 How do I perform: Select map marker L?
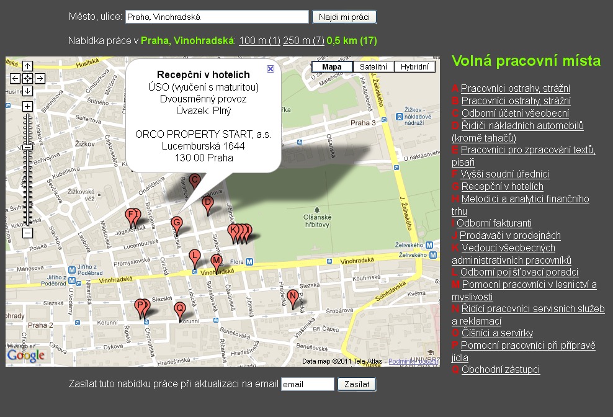(195, 258)
